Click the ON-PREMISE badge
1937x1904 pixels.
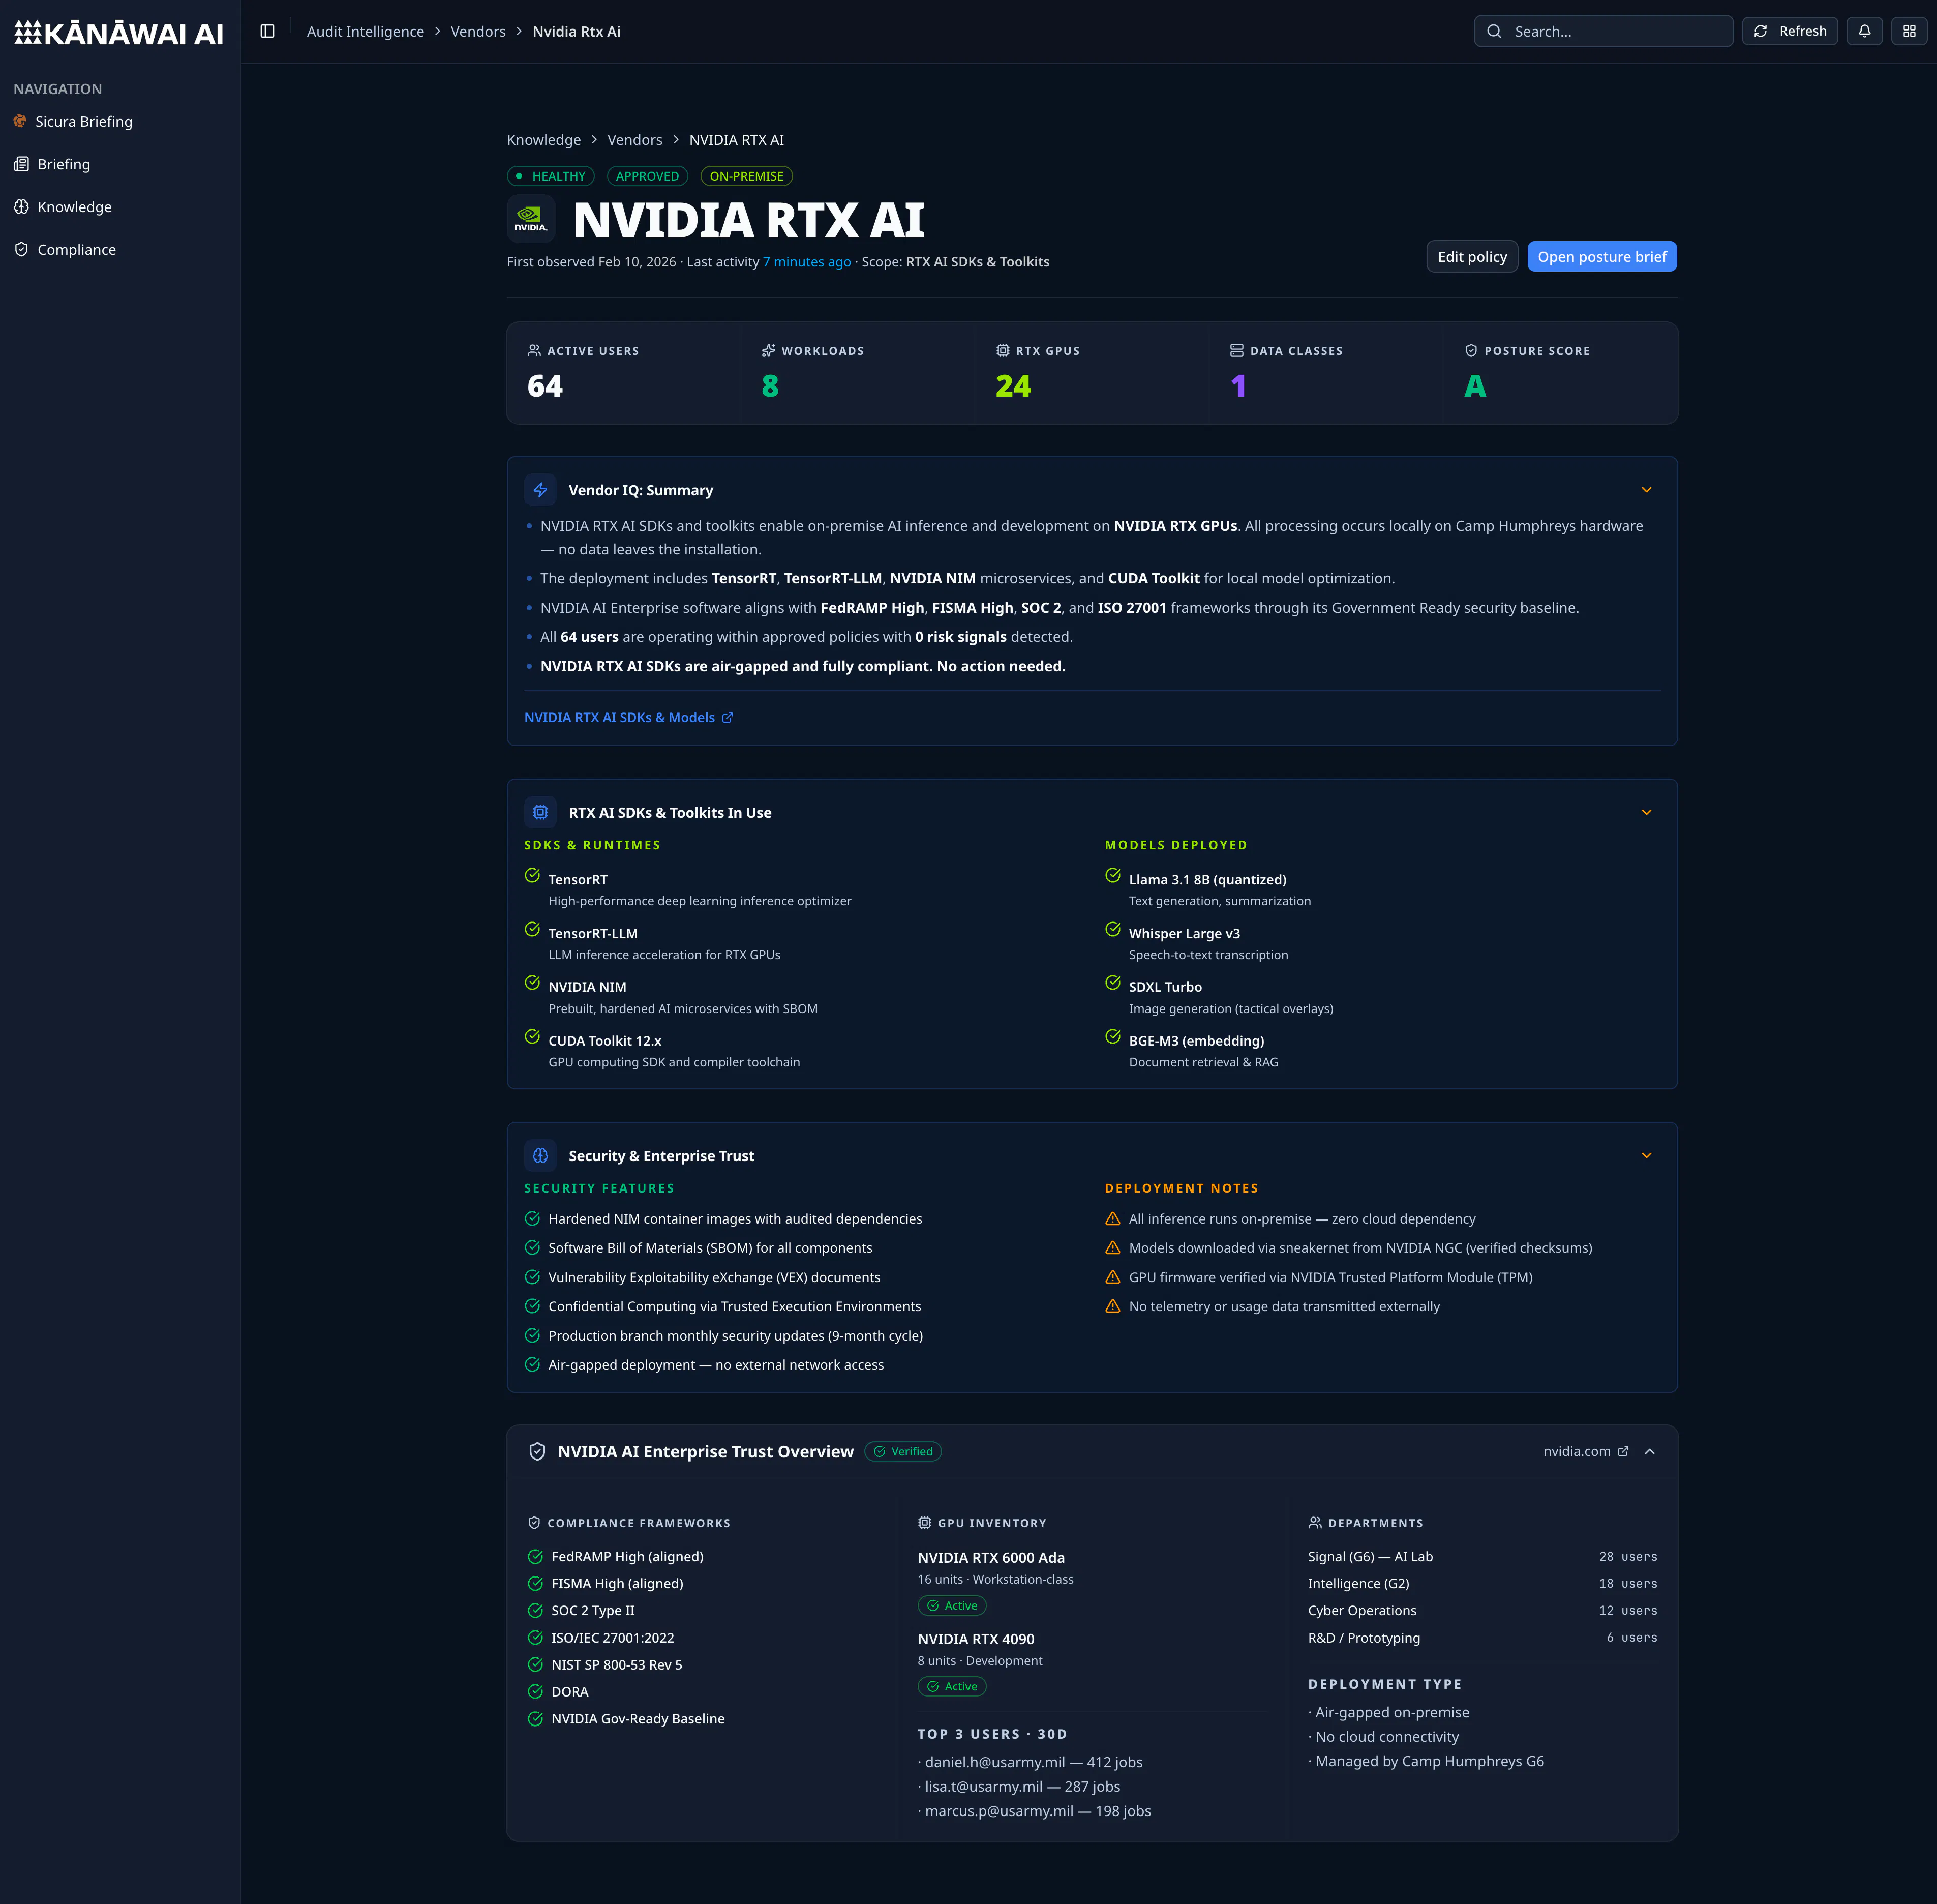click(747, 176)
